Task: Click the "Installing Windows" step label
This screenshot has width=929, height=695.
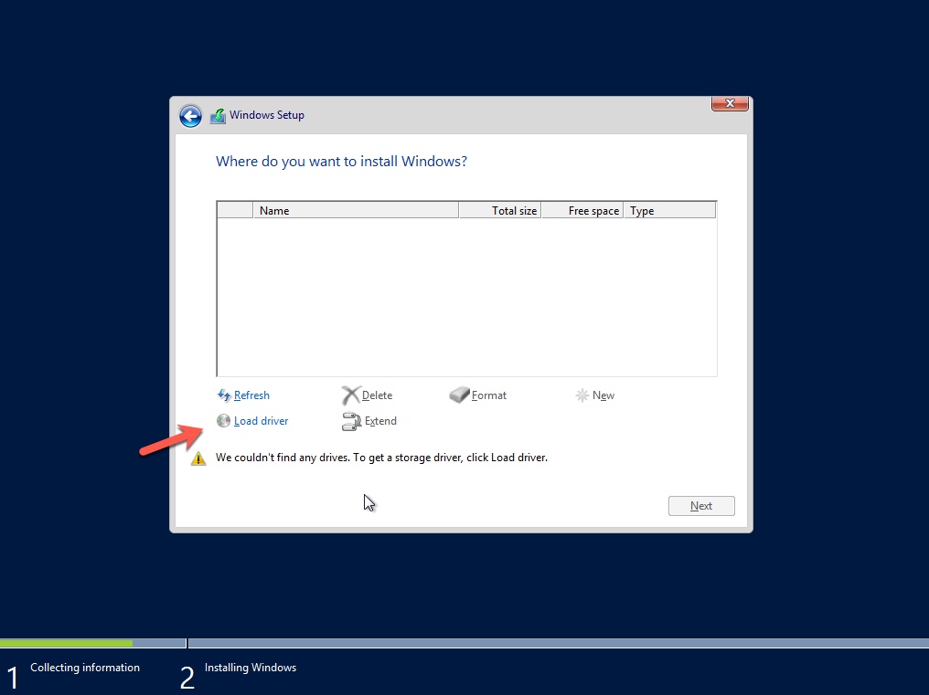Action: pyautogui.click(x=250, y=668)
